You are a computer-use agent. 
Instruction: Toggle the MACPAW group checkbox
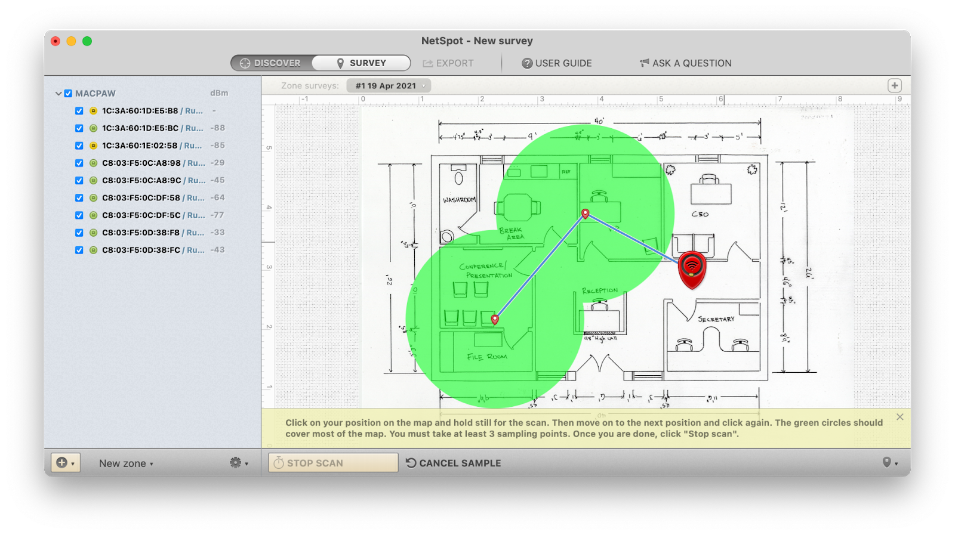tap(68, 94)
